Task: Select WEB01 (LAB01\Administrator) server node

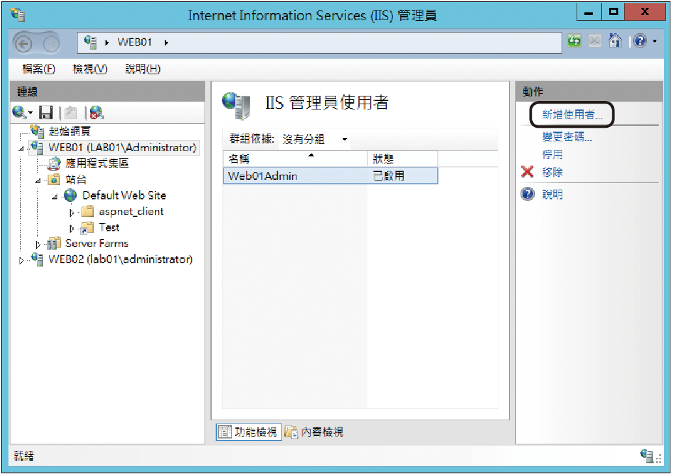Action: coord(122,148)
